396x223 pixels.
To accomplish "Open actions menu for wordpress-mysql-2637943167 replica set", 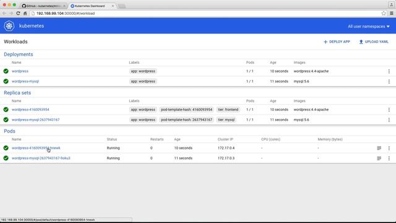I will click(389, 120).
